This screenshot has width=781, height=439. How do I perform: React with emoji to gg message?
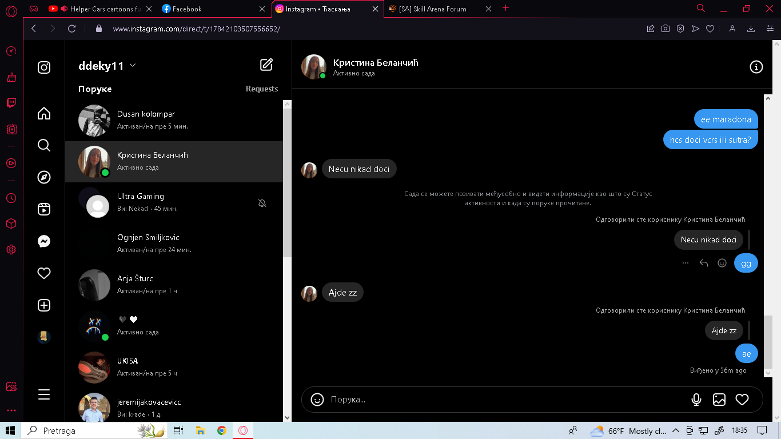click(722, 263)
